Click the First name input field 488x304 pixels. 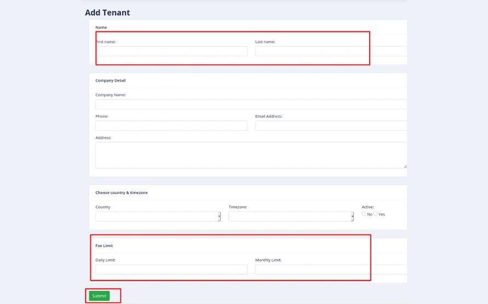click(x=171, y=51)
